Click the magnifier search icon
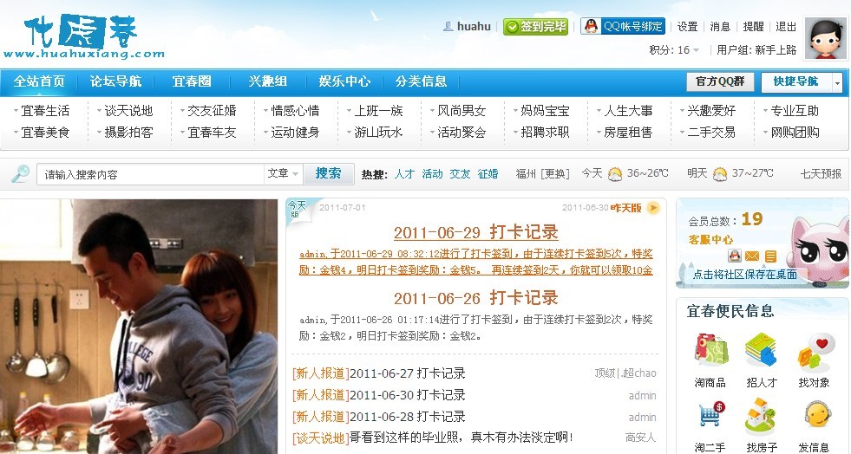 [x=21, y=174]
